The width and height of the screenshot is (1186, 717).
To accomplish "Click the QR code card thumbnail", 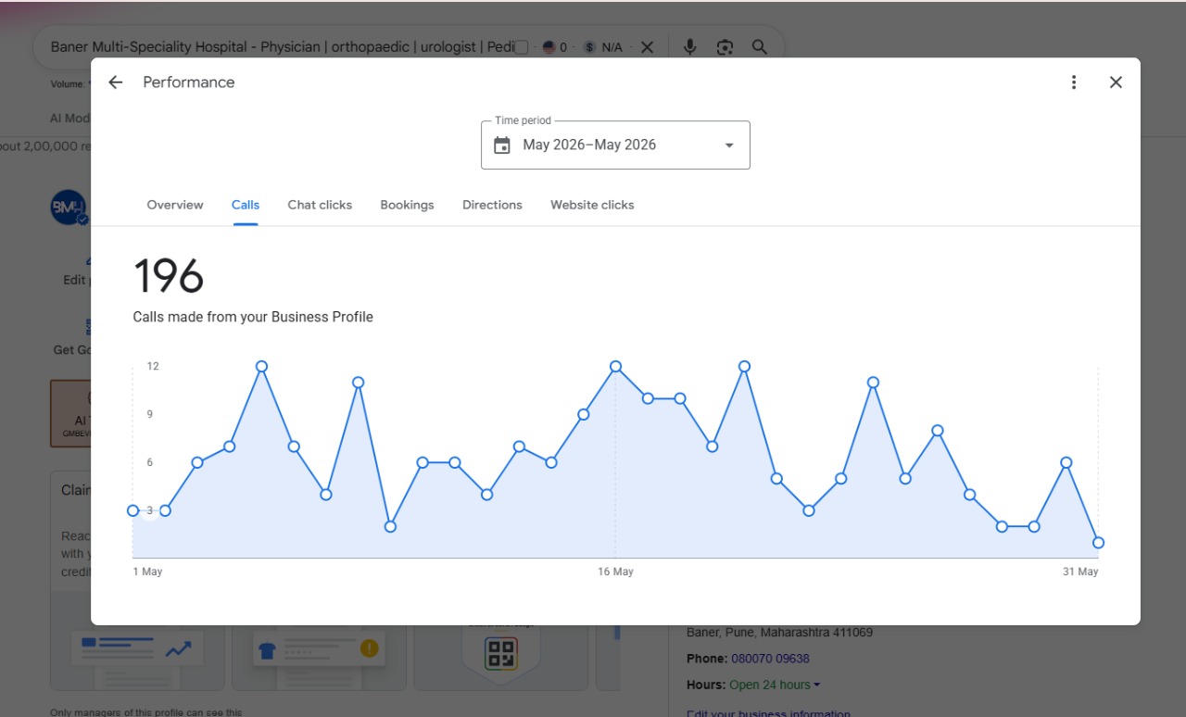I will [501, 654].
